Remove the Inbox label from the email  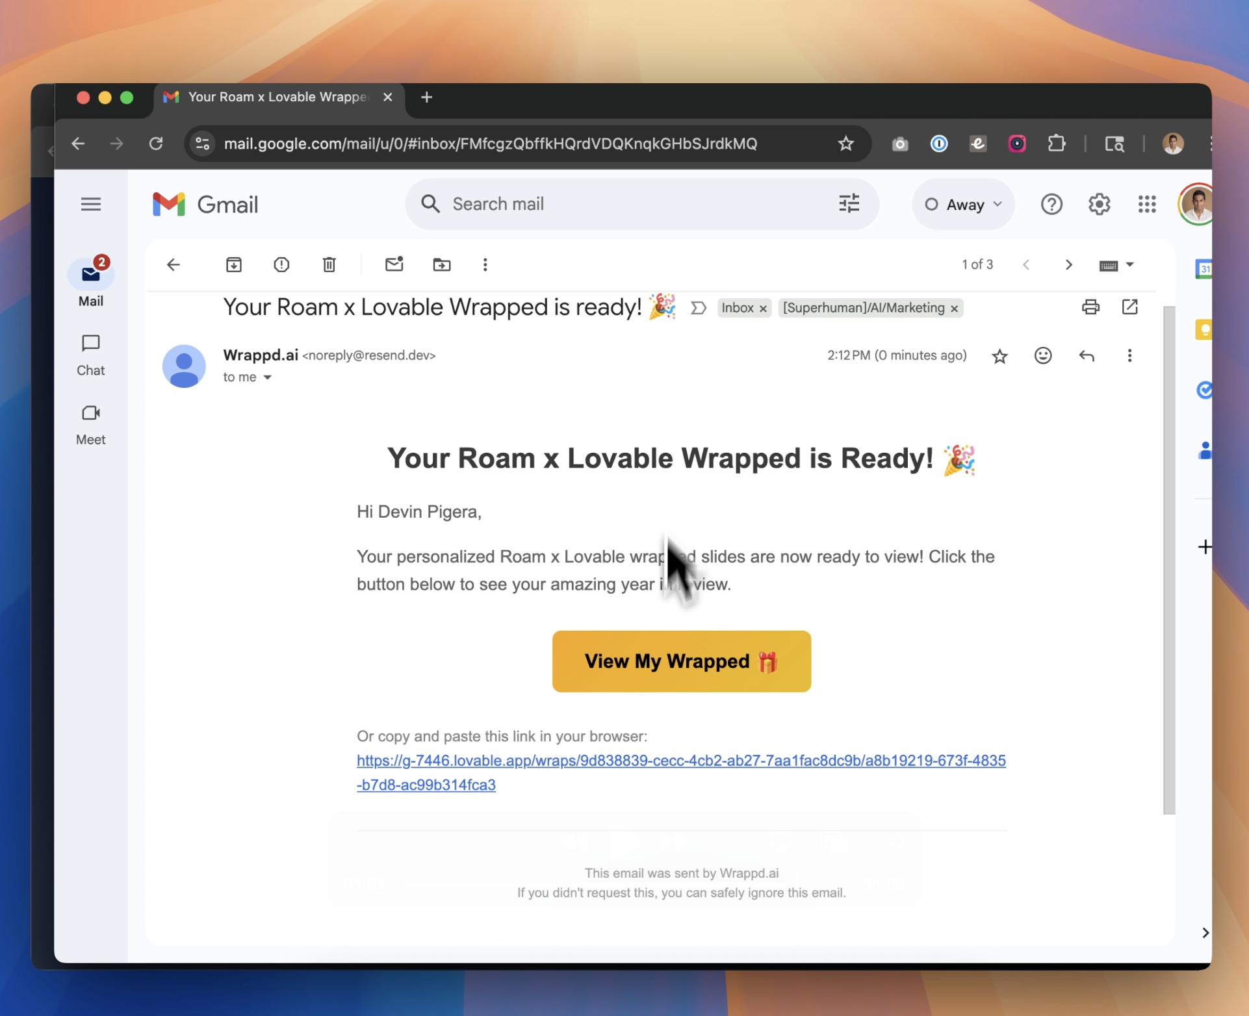(763, 309)
